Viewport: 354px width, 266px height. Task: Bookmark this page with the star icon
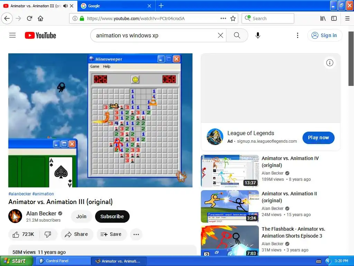tap(233, 18)
